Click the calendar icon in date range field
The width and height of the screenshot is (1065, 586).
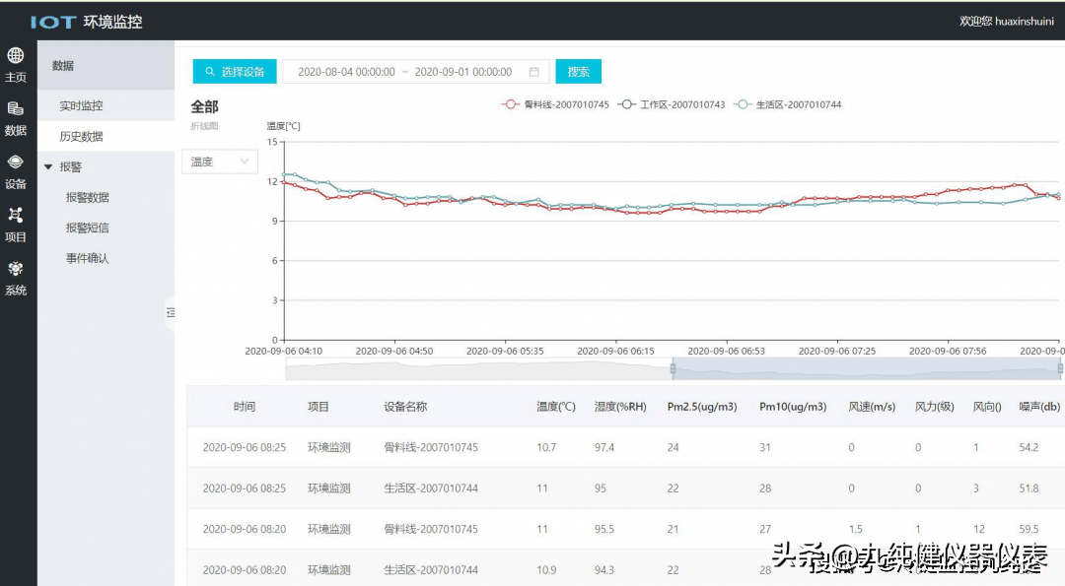533,72
